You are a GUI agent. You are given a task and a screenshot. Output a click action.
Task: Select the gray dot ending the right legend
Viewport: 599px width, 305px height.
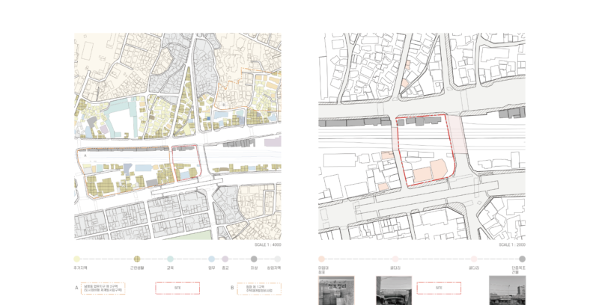[x=522, y=259]
